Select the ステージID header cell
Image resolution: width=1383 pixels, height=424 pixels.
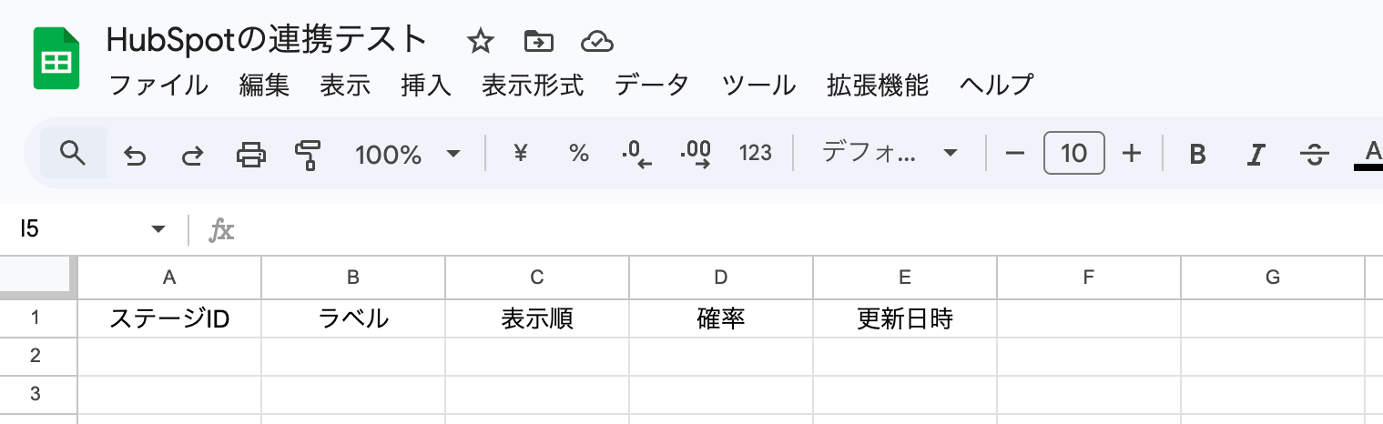(x=169, y=319)
